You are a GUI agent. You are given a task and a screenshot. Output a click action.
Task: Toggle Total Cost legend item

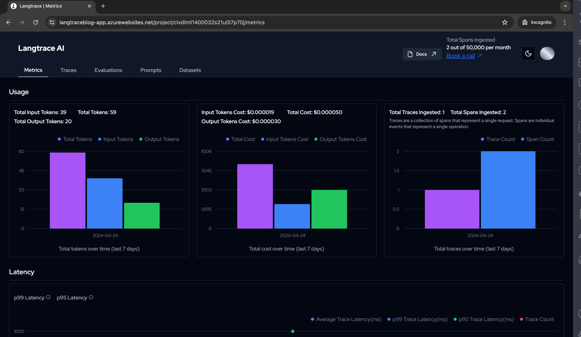pos(240,139)
